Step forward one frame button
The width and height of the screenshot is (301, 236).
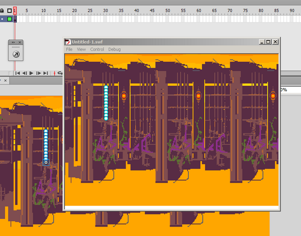pos(38,73)
